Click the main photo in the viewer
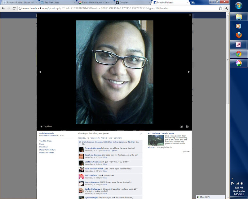Image resolution: width=248 pixels, height=199 pixels. [114, 72]
